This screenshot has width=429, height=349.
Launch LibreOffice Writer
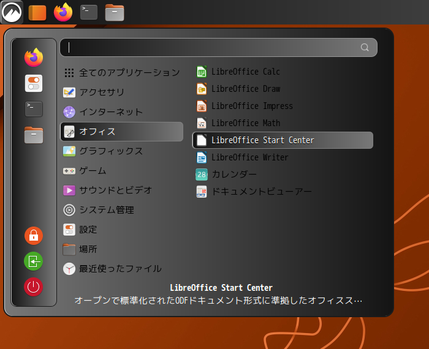pos(283,157)
